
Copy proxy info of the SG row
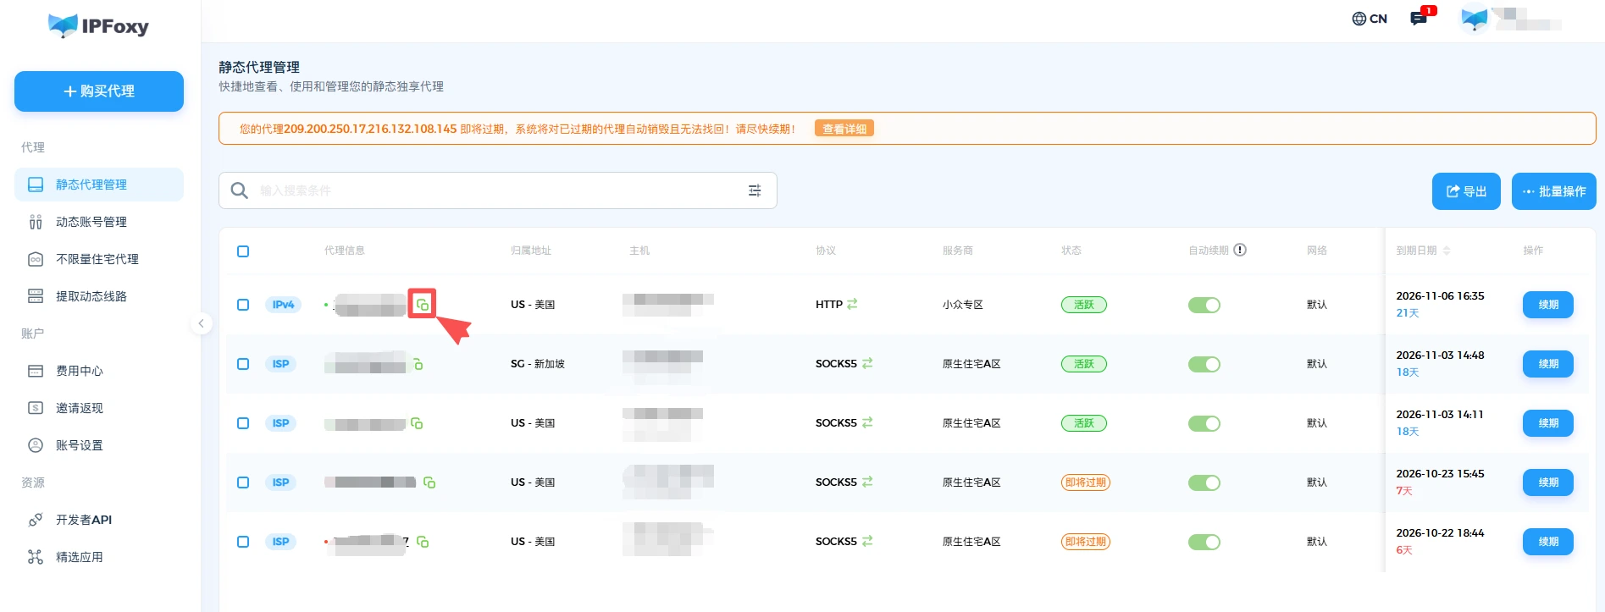(x=418, y=364)
